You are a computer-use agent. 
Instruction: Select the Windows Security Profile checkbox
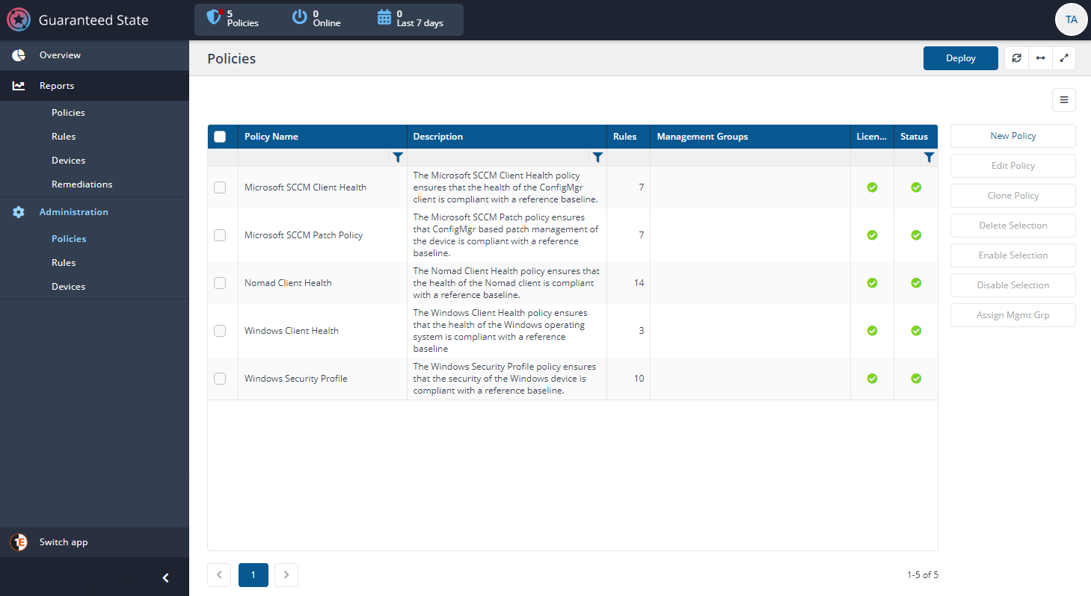click(220, 379)
